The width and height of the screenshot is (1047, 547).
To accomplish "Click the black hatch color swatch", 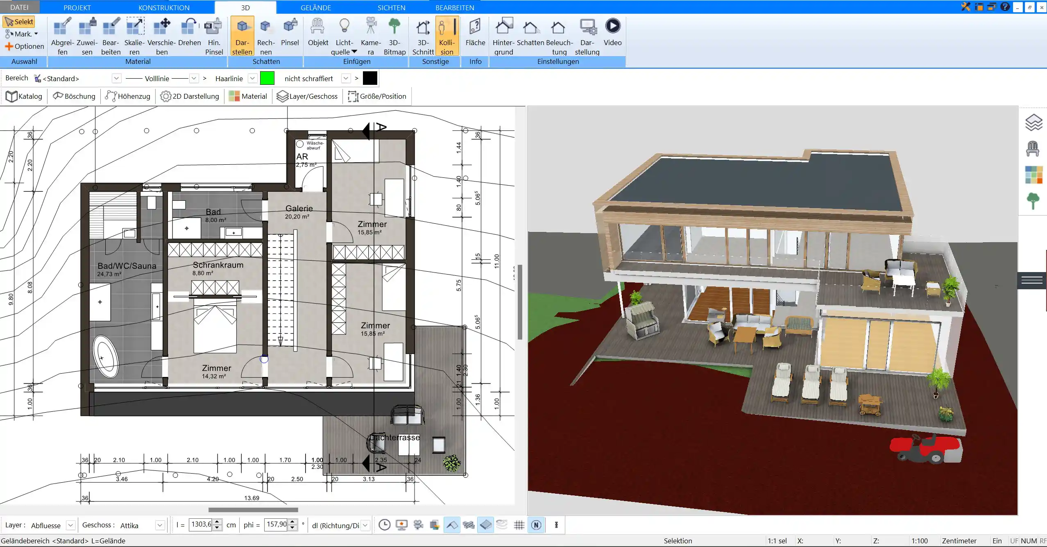I will coord(370,78).
